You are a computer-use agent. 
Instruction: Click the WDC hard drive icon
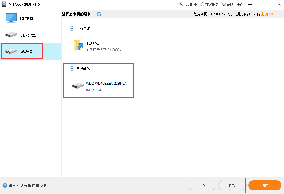click(x=78, y=85)
